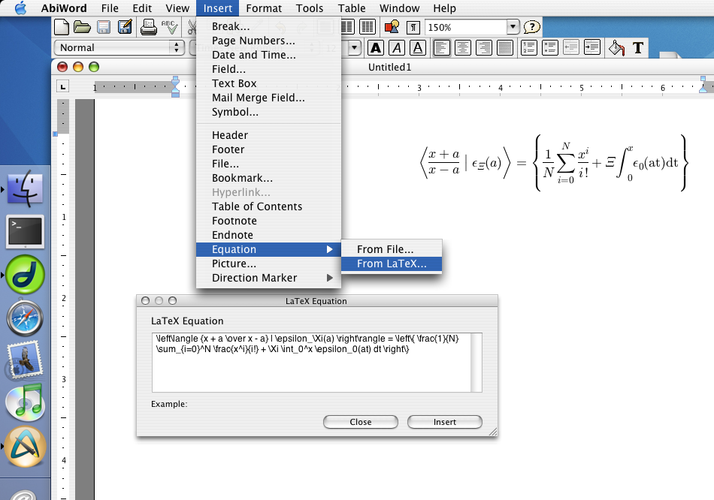The image size is (714, 500).
Task: Open the Format menu
Action: pyautogui.click(x=264, y=8)
